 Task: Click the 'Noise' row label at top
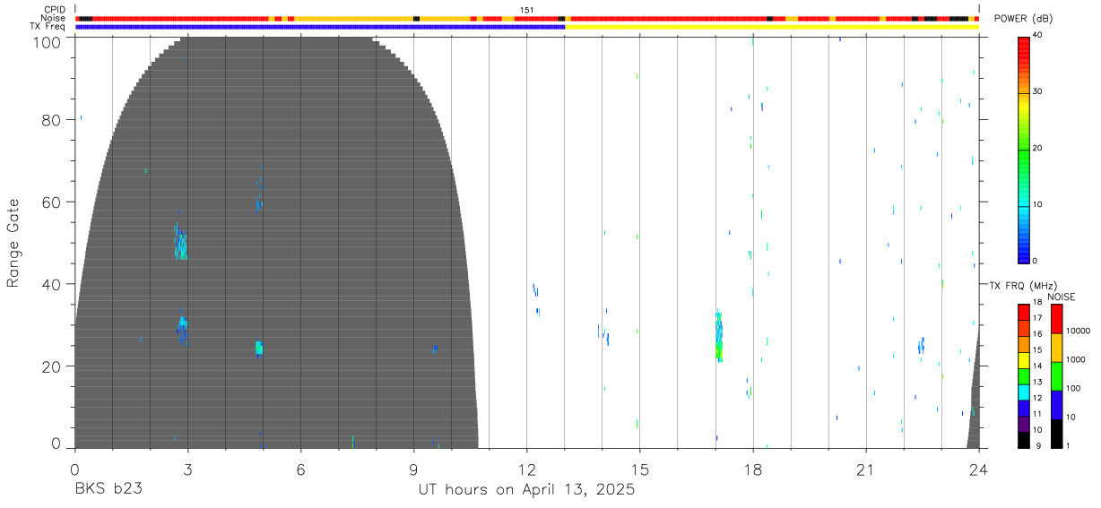click(54, 18)
